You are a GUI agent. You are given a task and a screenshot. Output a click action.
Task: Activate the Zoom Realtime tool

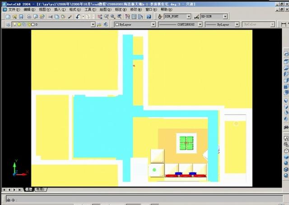107,17
